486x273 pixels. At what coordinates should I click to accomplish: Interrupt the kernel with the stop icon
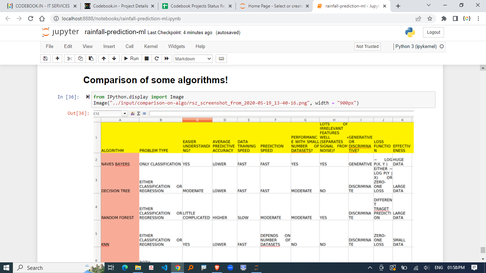click(146, 59)
